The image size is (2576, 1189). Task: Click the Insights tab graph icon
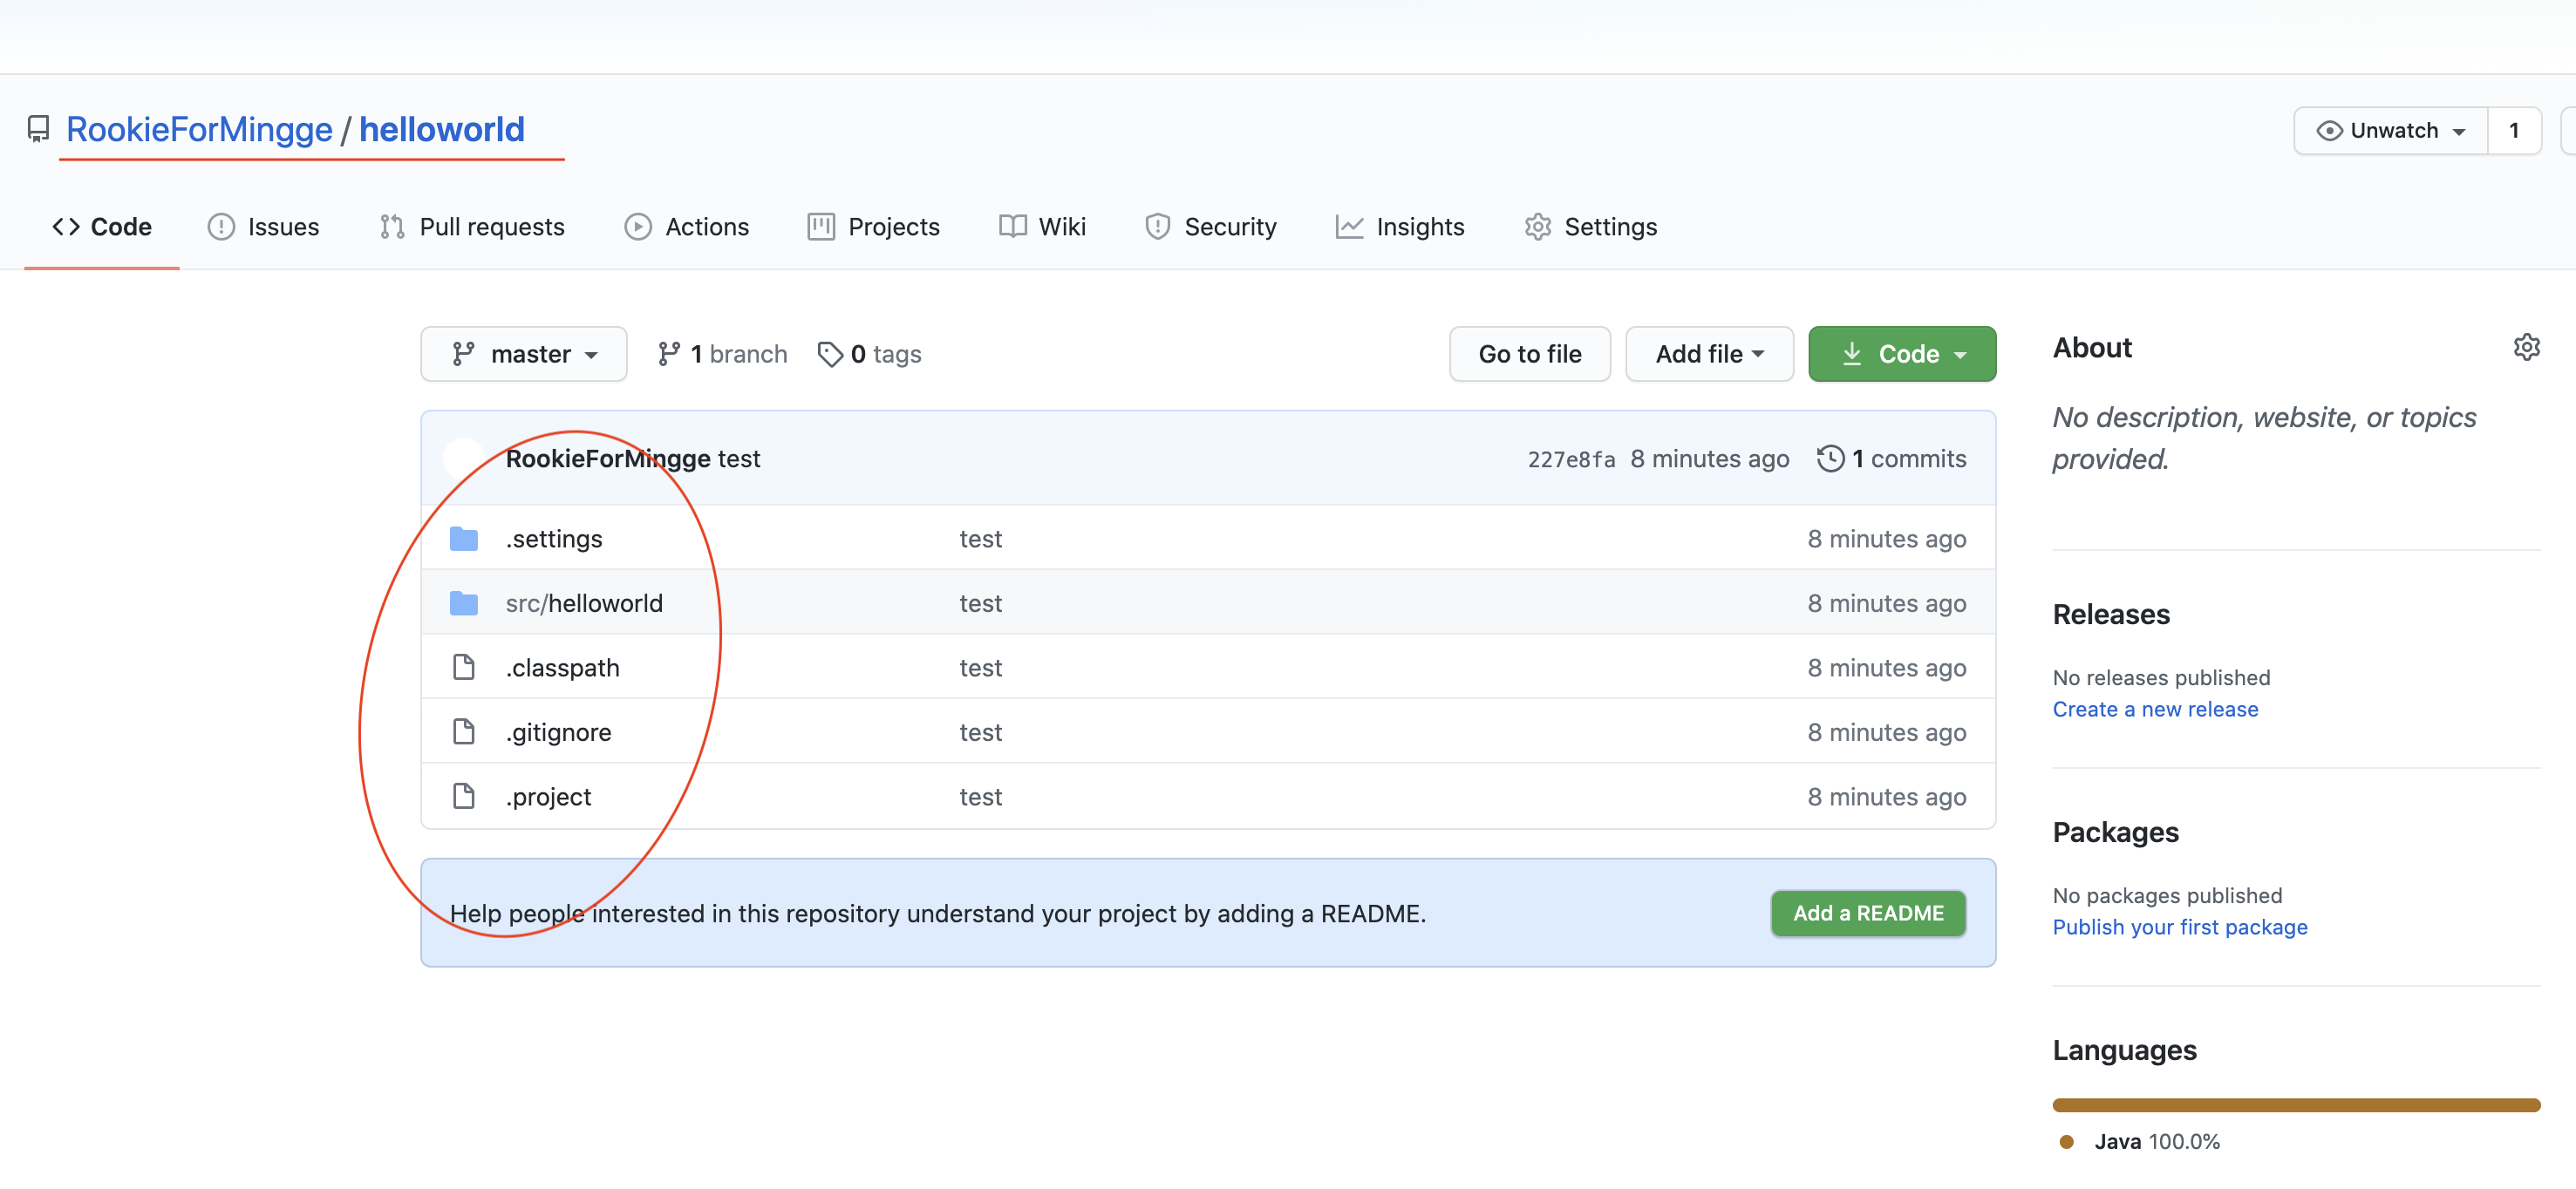[1349, 227]
